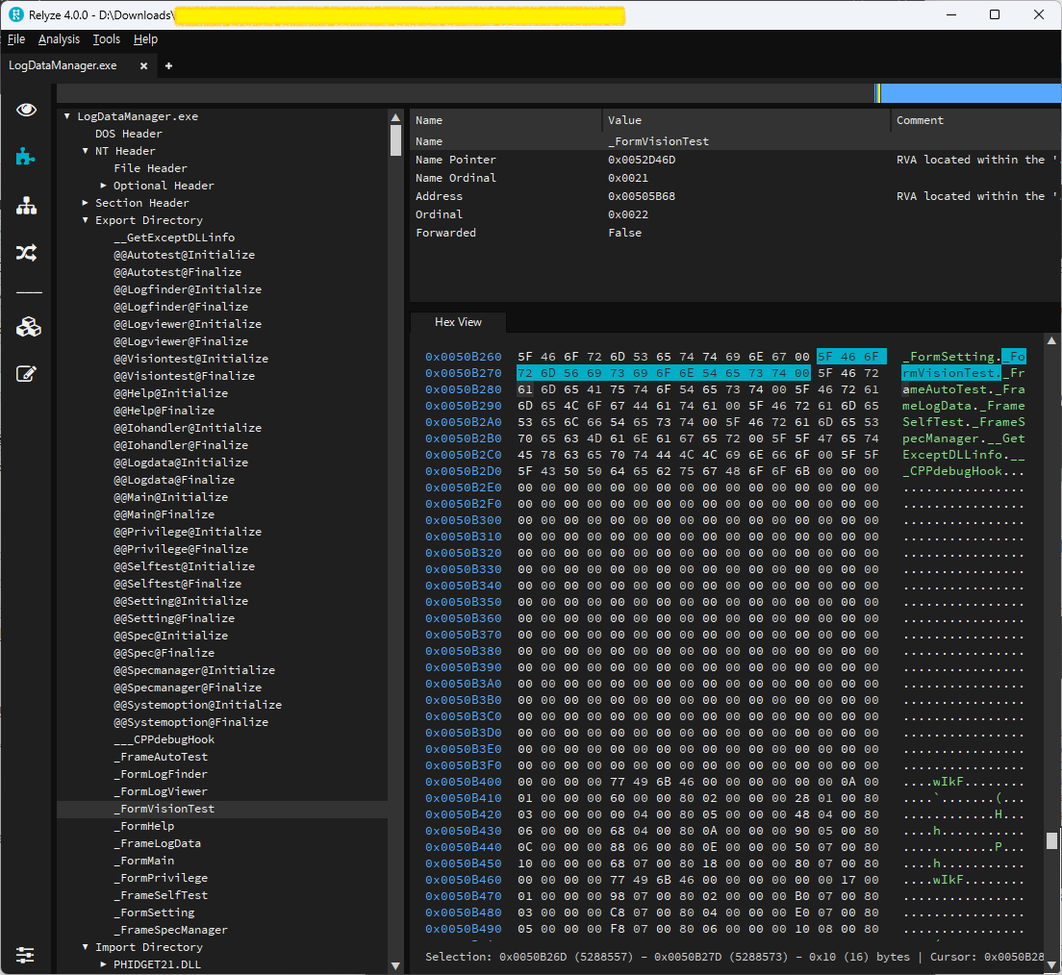
Task: Open the Analysis menu
Action: pyautogui.click(x=59, y=39)
